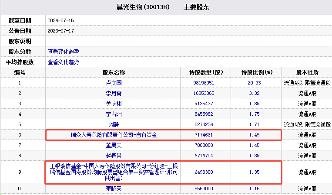This screenshot has height=195, width=332.
Task: Click 流通A股 in 董晓天 row
Action: click(307, 188)
